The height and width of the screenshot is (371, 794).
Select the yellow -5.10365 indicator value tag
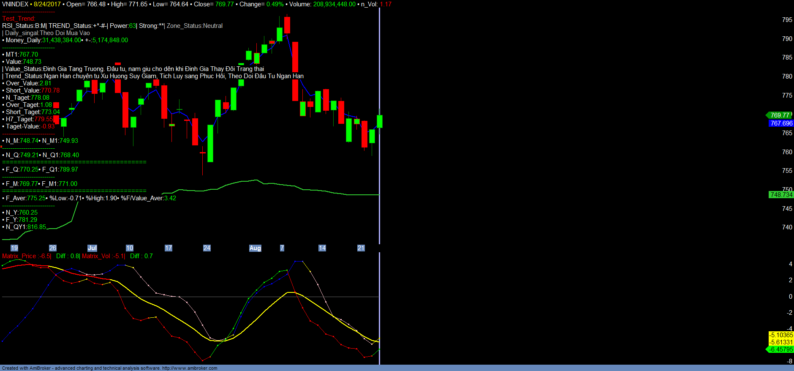[x=781, y=335]
